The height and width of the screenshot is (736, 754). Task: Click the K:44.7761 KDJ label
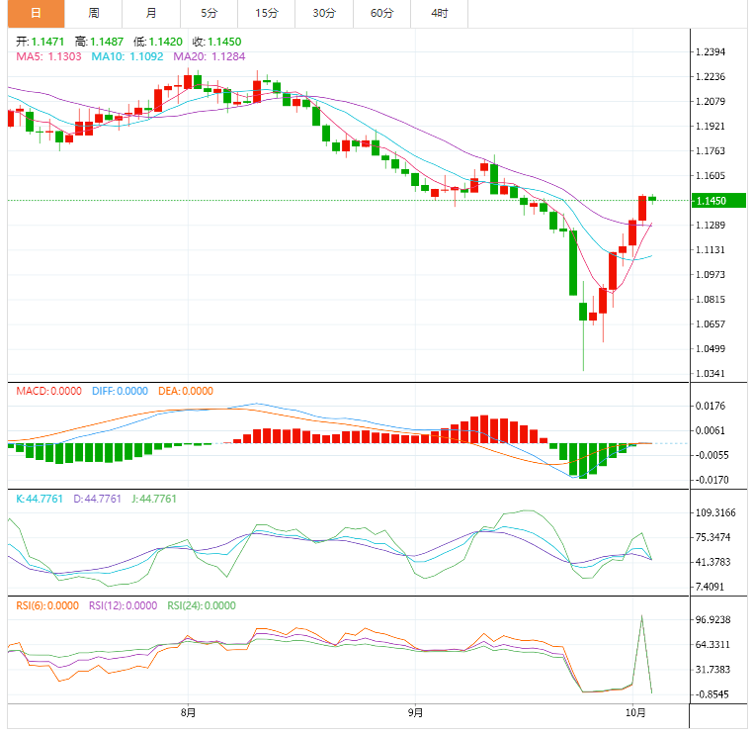[x=40, y=499]
